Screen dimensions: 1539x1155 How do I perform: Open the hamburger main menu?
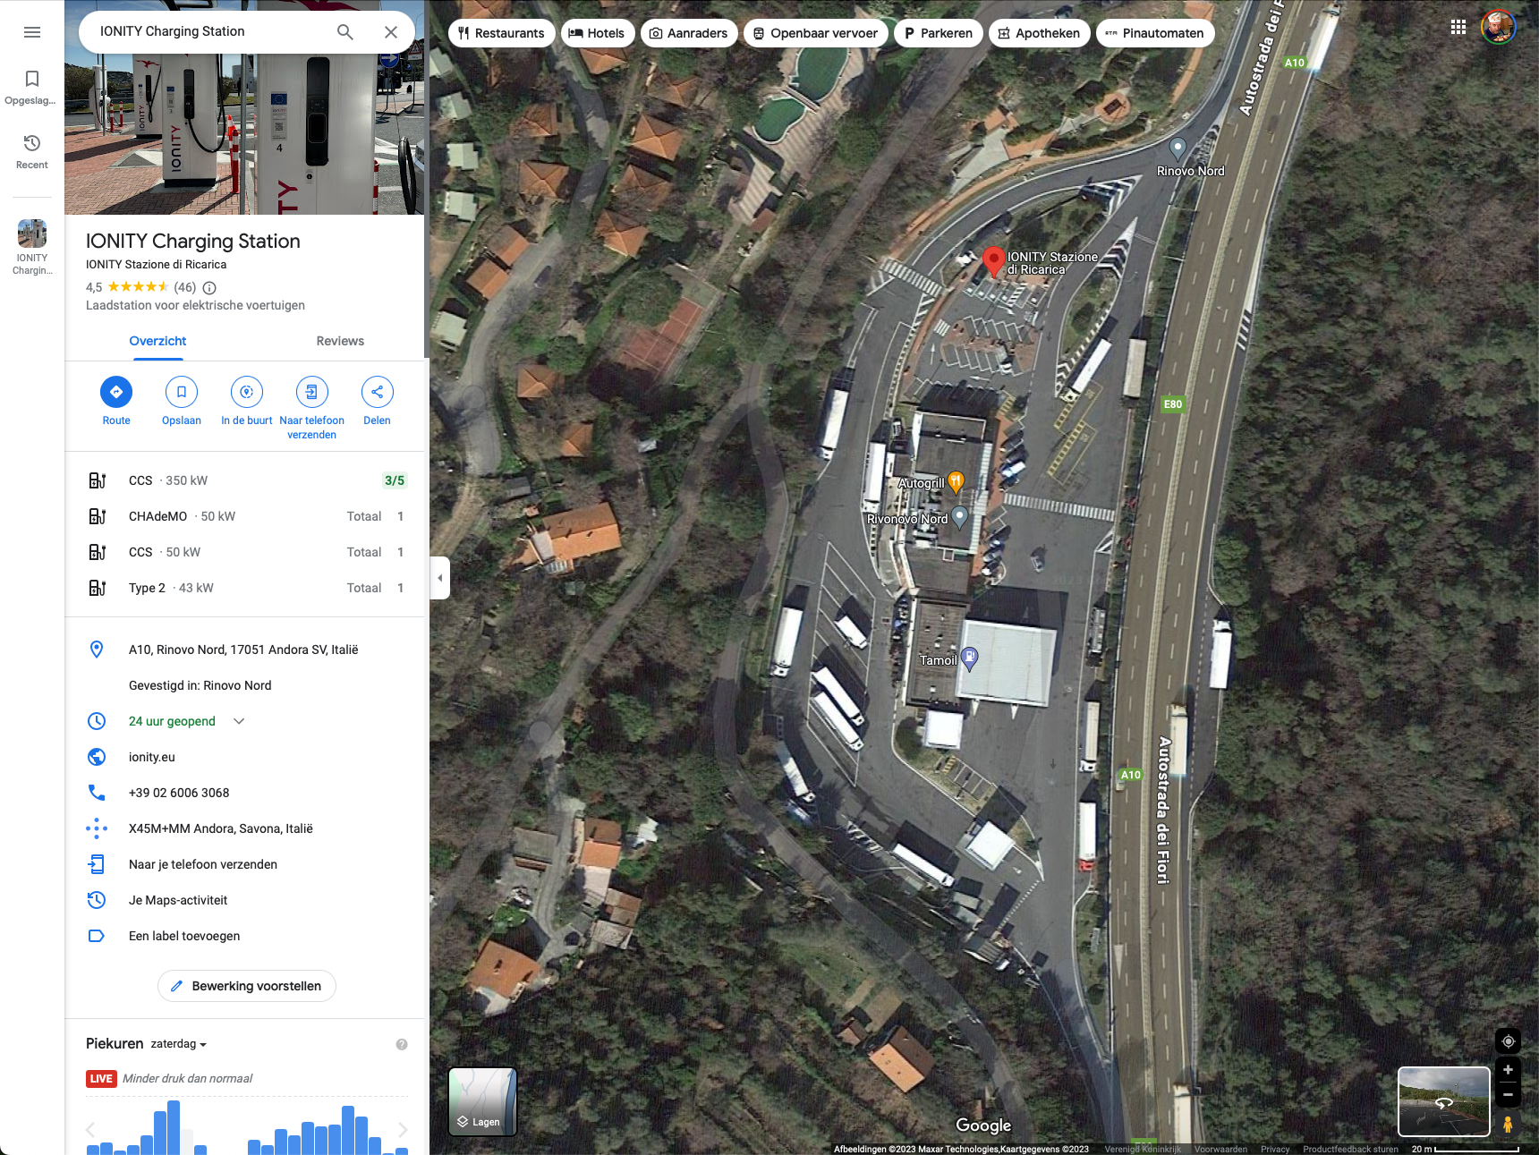[32, 32]
